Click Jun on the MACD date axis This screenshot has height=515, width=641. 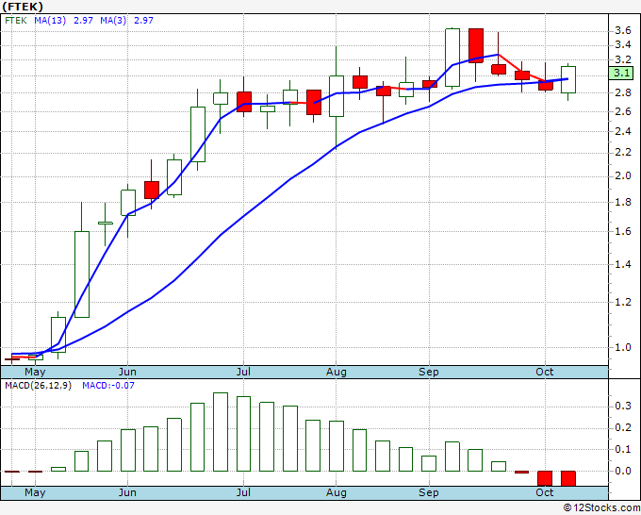pos(127,493)
